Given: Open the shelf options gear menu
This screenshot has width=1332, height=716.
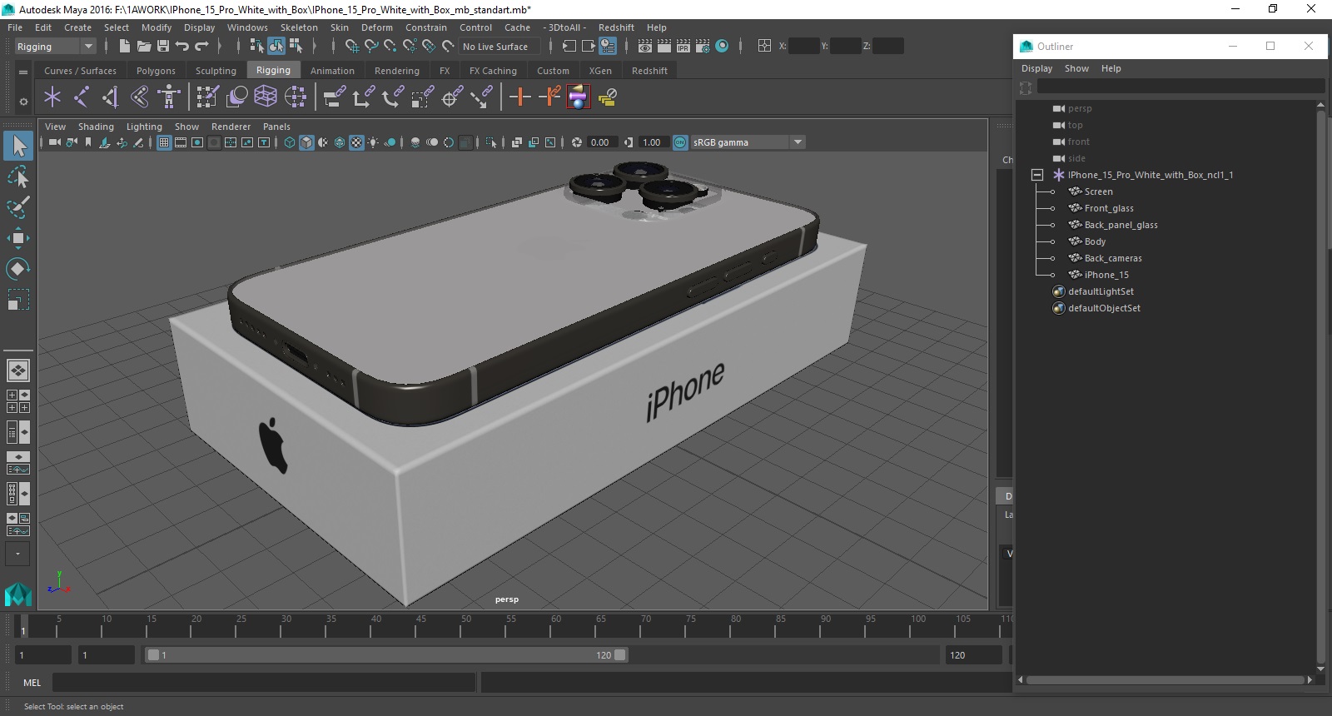Looking at the screenshot, I should coord(23,102).
